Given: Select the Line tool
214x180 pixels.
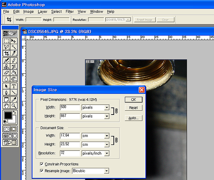Looking at the screenshot, I should (14, 92).
